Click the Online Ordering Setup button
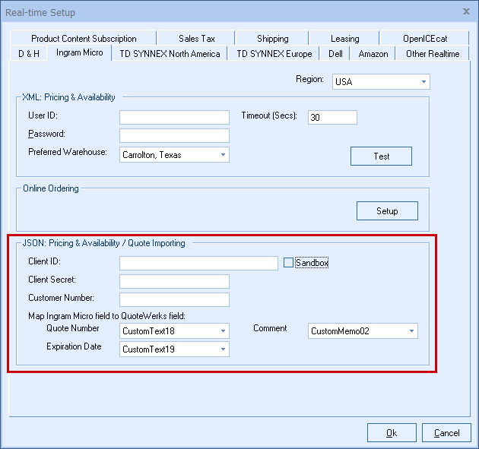479x449 pixels. coord(387,210)
